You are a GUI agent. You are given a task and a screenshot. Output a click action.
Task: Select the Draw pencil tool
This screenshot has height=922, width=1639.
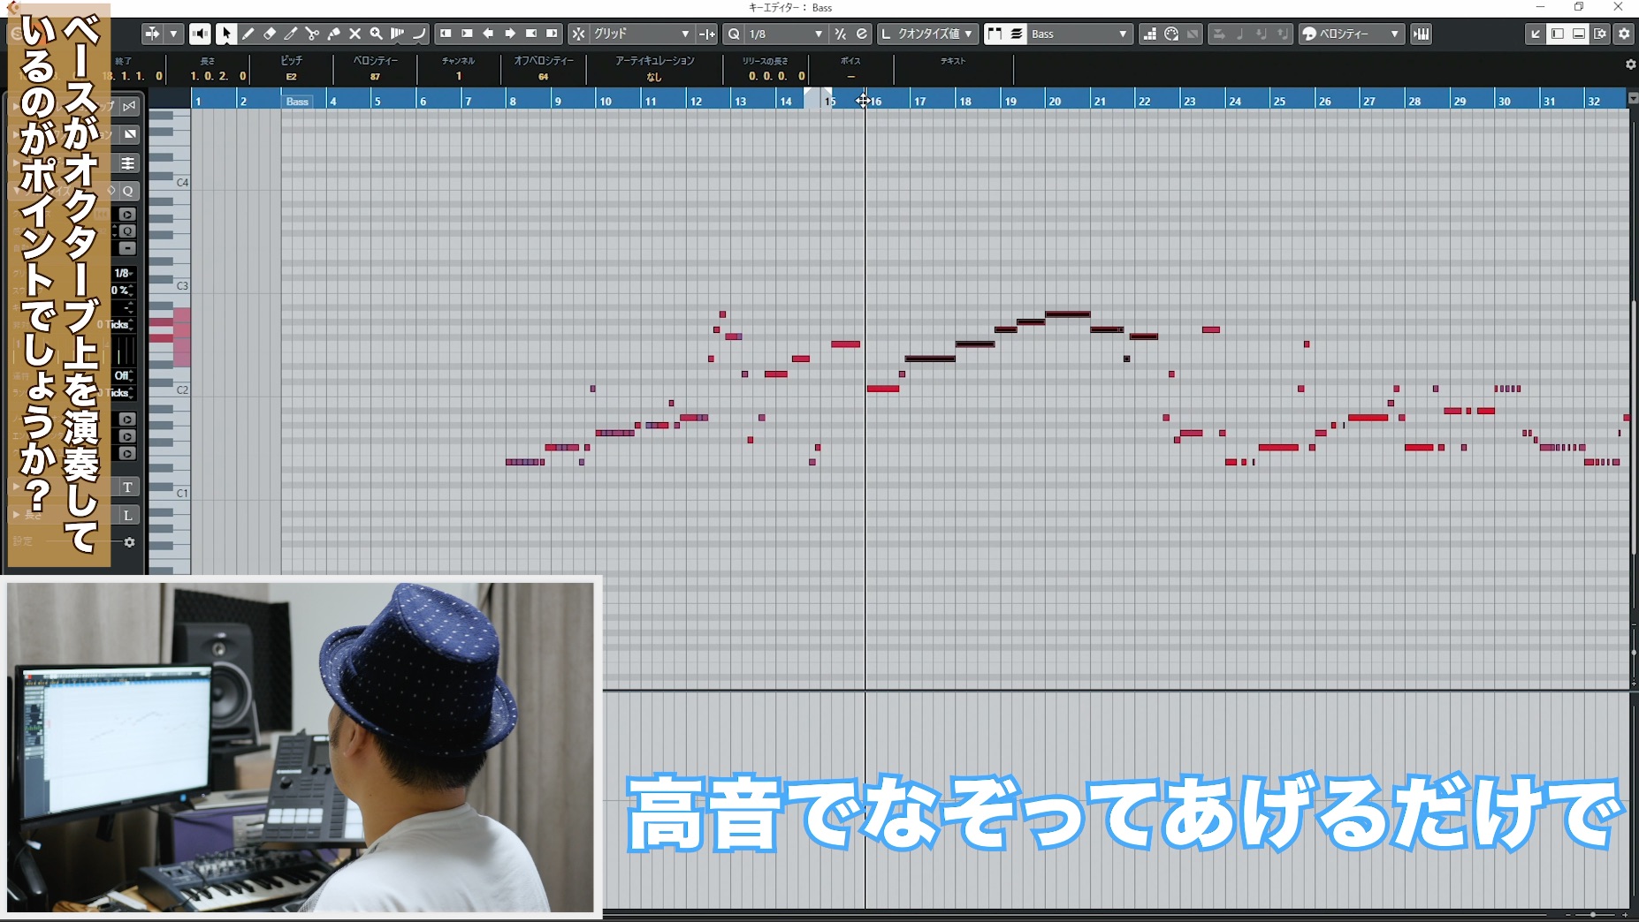coord(248,34)
